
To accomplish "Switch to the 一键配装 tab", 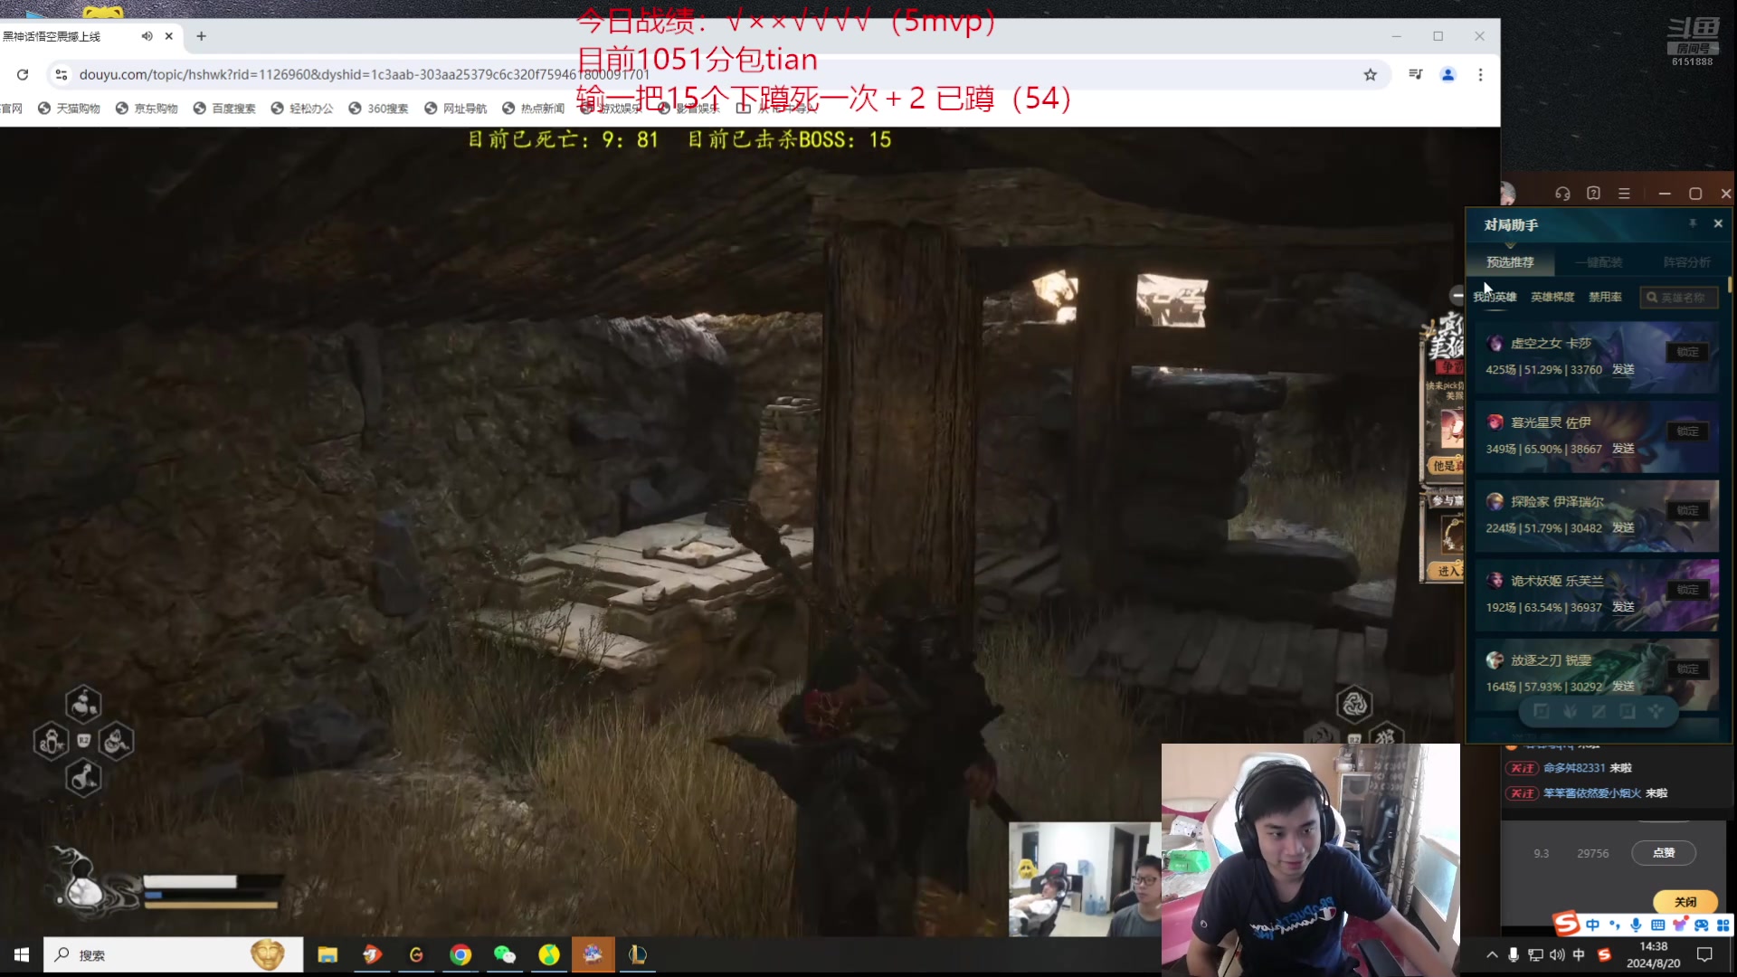I will click(x=1598, y=262).
